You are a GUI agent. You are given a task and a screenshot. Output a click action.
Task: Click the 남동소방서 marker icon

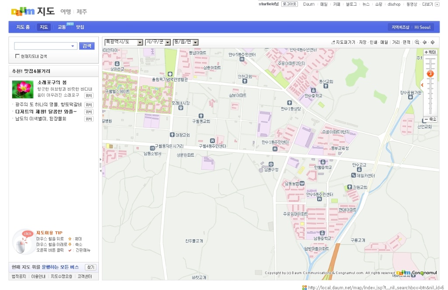(x=152, y=148)
